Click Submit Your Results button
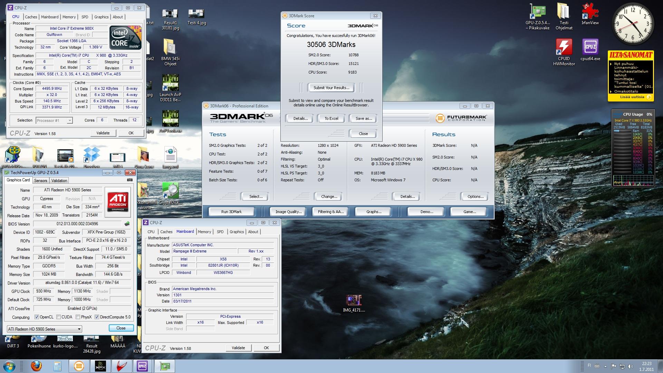The width and height of the screenshot is (663, 373). [x=331, y=88]
